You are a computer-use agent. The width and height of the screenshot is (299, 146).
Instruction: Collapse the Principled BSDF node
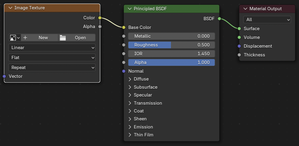pos(130,9)
